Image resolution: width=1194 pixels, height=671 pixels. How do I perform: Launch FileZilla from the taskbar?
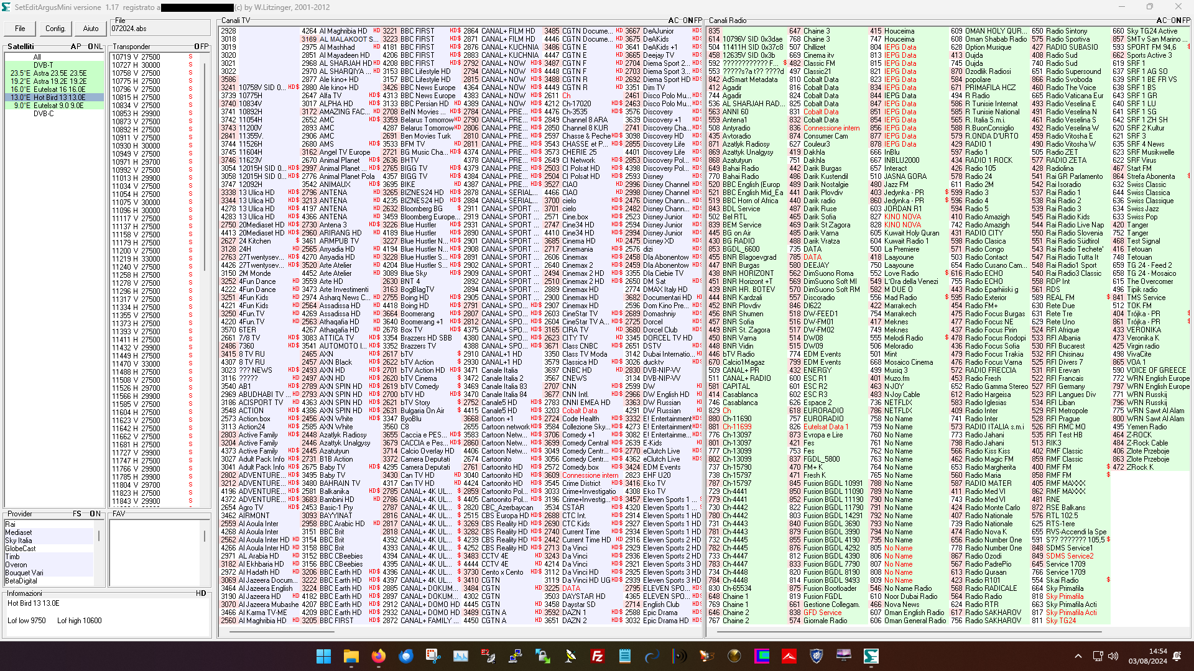point(597,655)
